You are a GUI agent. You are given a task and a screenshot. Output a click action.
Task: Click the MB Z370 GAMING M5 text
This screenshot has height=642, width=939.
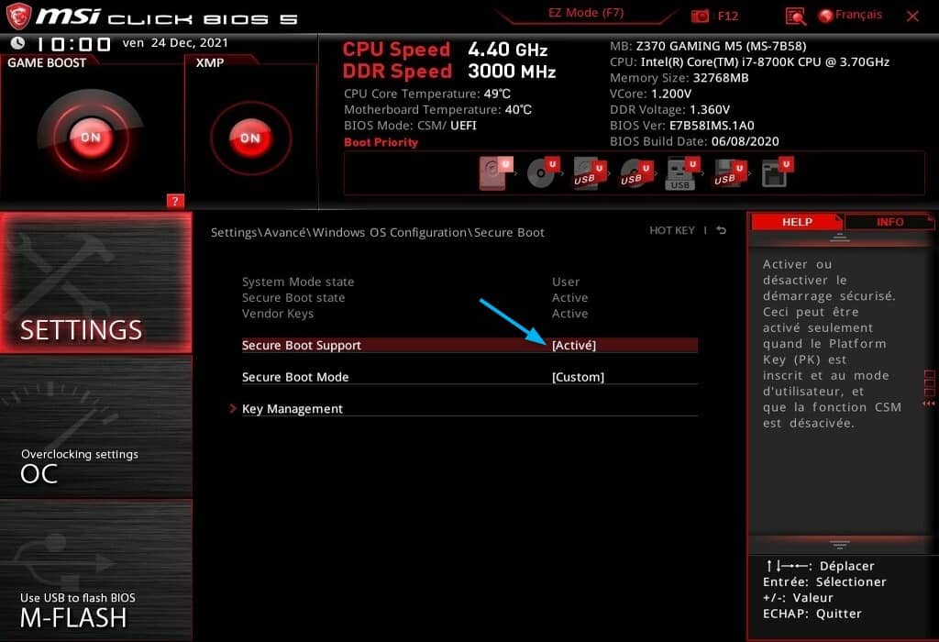[x=708, y=46]
